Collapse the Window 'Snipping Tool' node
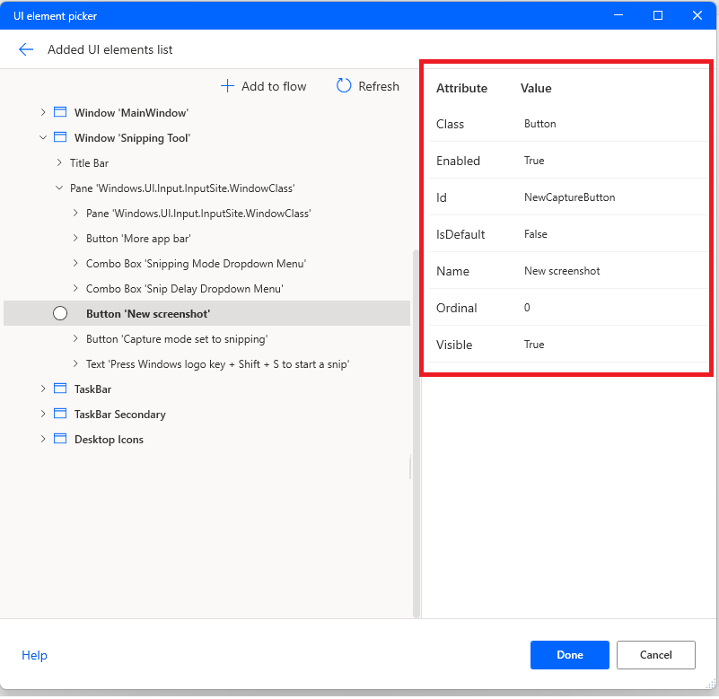 pyautogui.click(x=43, y=137)
